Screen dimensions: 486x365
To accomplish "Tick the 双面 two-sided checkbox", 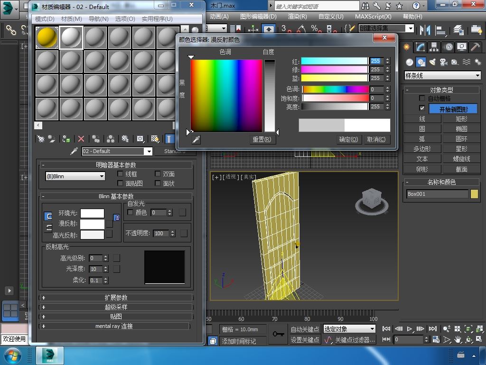I will pyautogui.click(x=158, y=174).
